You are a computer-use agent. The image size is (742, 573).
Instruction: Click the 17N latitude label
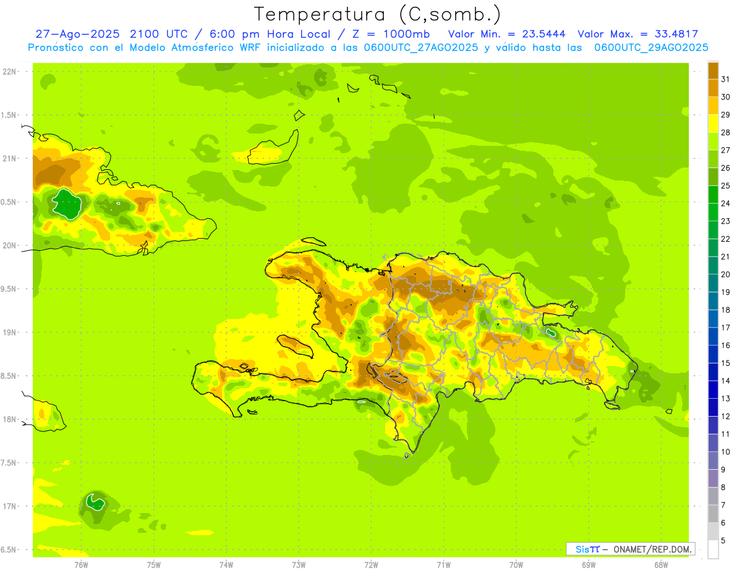(x=9, y=506)
